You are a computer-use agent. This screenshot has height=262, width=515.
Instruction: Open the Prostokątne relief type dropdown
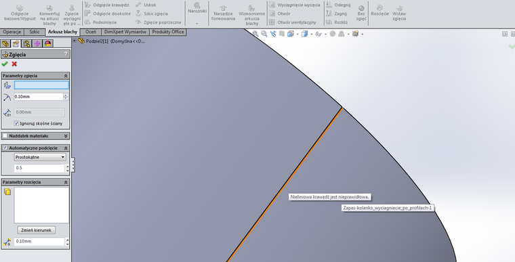pos(40,157)
